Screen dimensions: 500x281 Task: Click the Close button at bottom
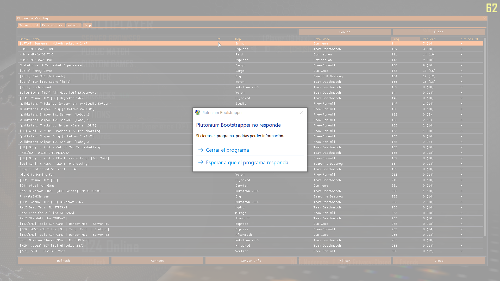tap(439, 261)
